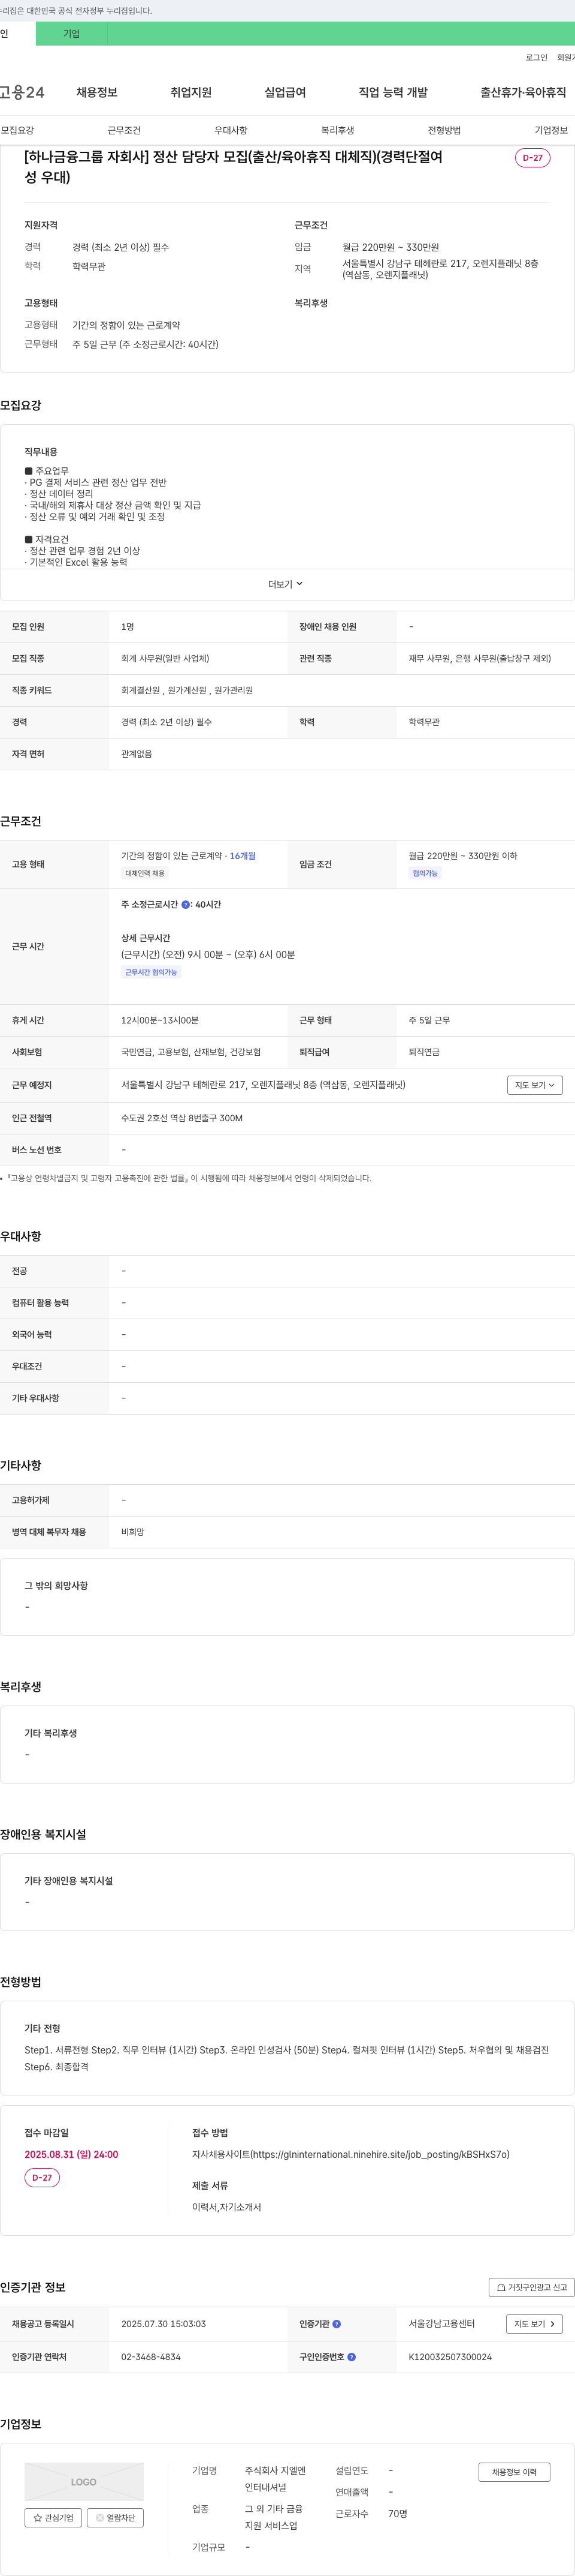Open the 채용정보 이력 button
Screen dimensions: 575x2576
(x=514, y=2472)
